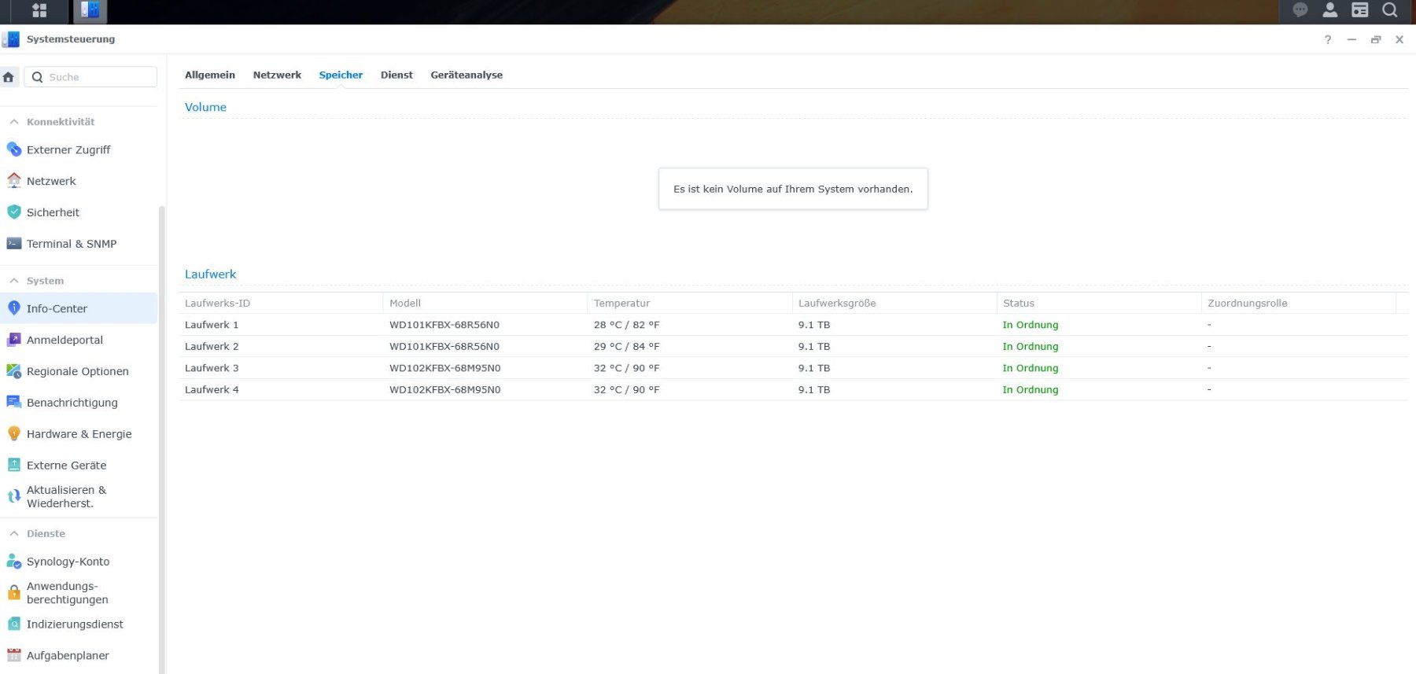Image resolution: width=1416 pixels, height=674 pixels.
Task: Select the Control Panel taskbar icon
Action: [x=90, y=10]
